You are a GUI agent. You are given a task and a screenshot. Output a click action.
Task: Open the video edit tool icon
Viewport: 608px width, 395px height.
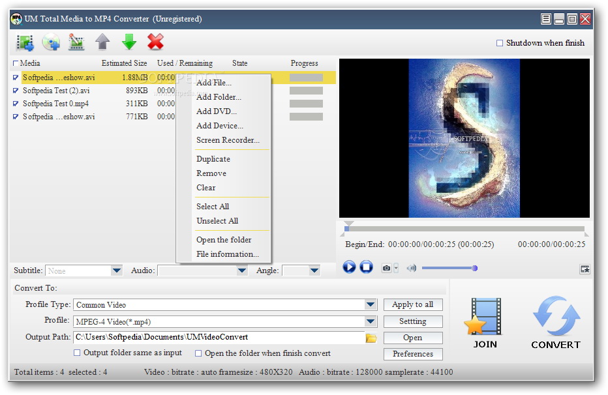click(x=77, y=43)
